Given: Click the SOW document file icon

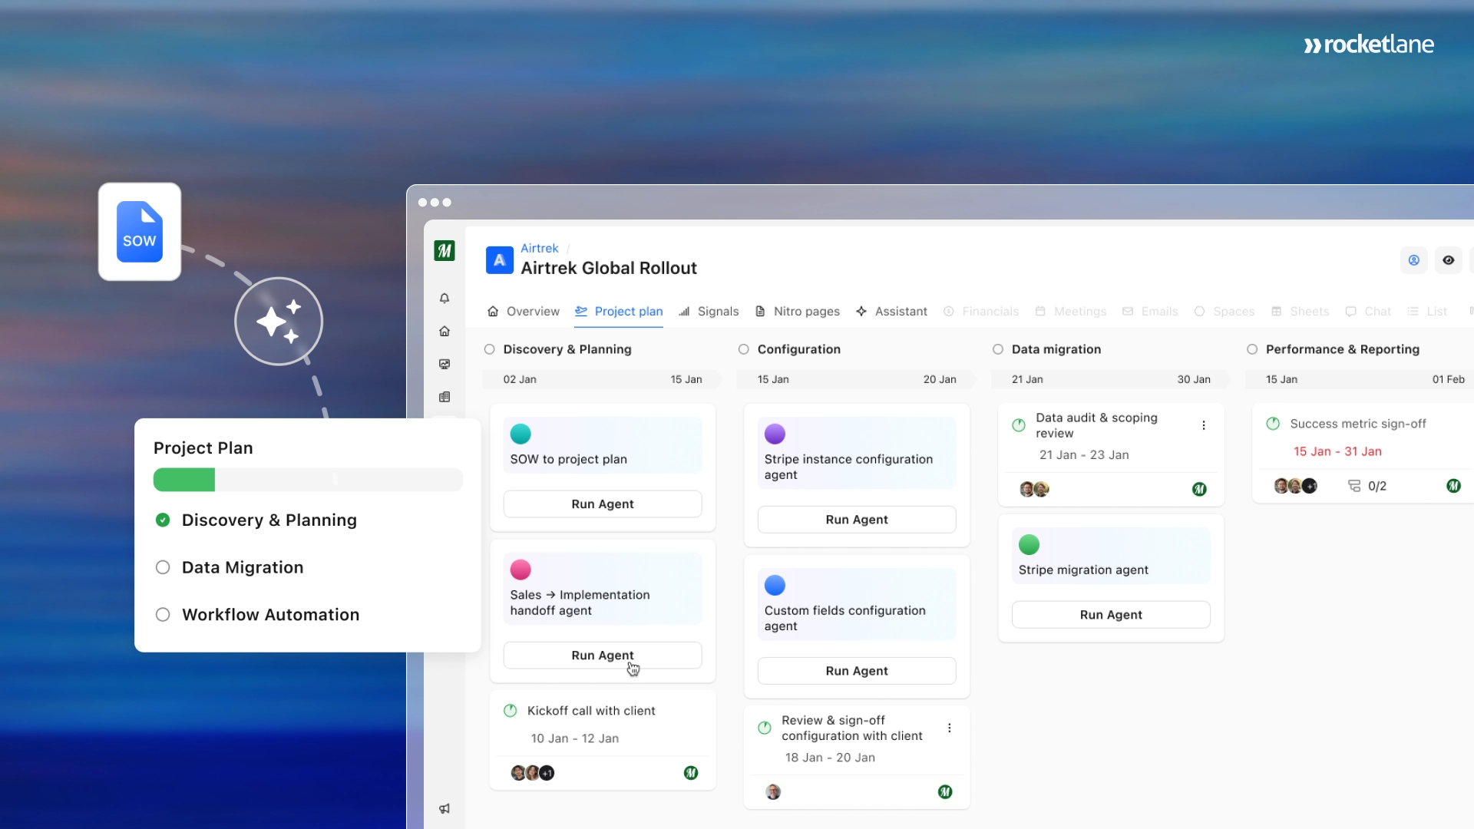Looking at the screenshot, I should pos(140,232).
